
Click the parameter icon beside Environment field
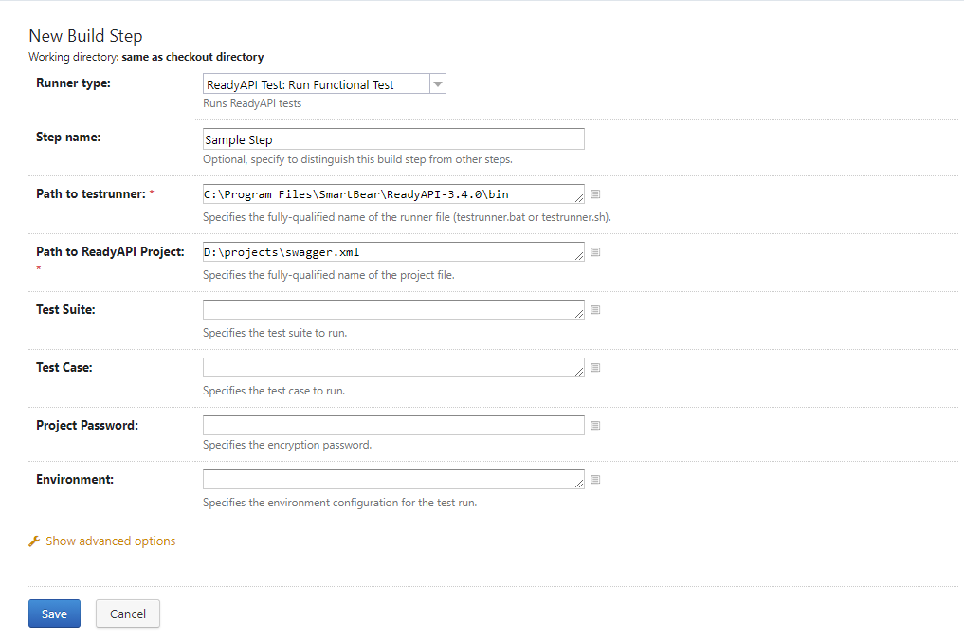(x=595, y=479)
